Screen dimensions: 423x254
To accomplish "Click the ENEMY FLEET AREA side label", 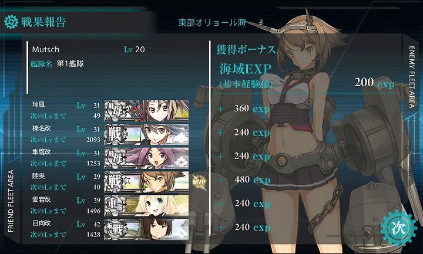I will point(412,77).
